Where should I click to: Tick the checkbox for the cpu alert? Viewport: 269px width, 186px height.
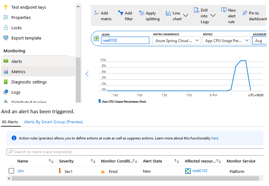[11, 171]
